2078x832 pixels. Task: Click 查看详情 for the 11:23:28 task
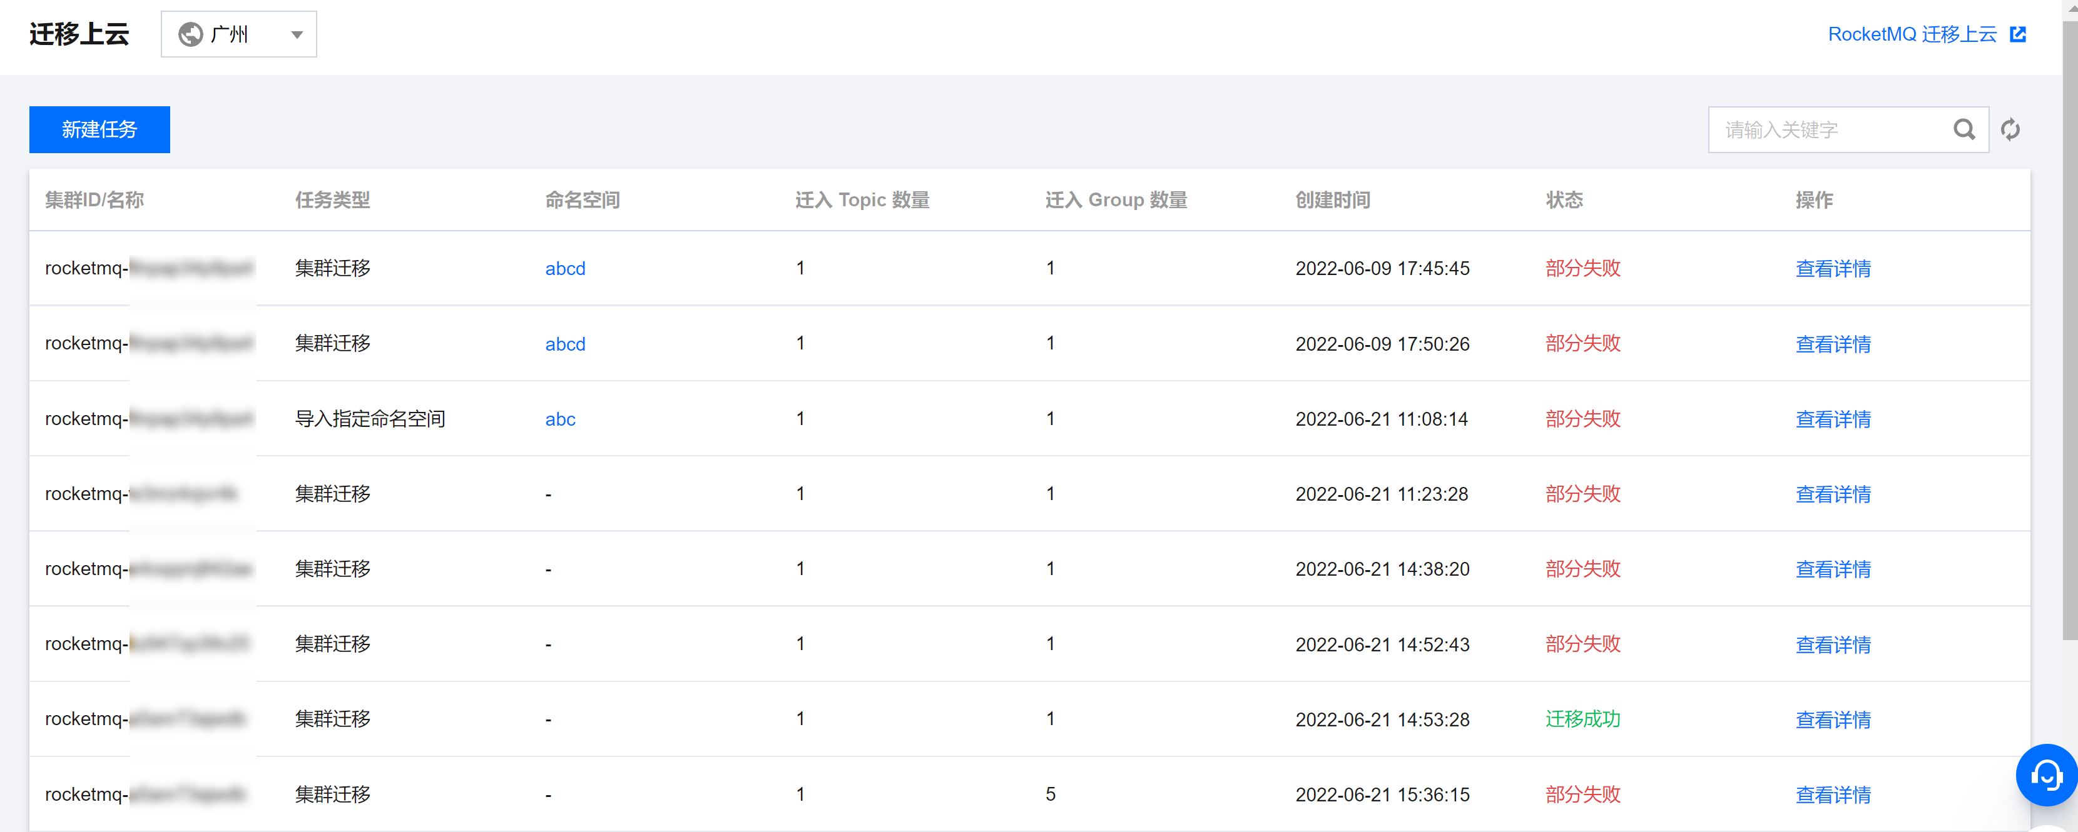1832,494
